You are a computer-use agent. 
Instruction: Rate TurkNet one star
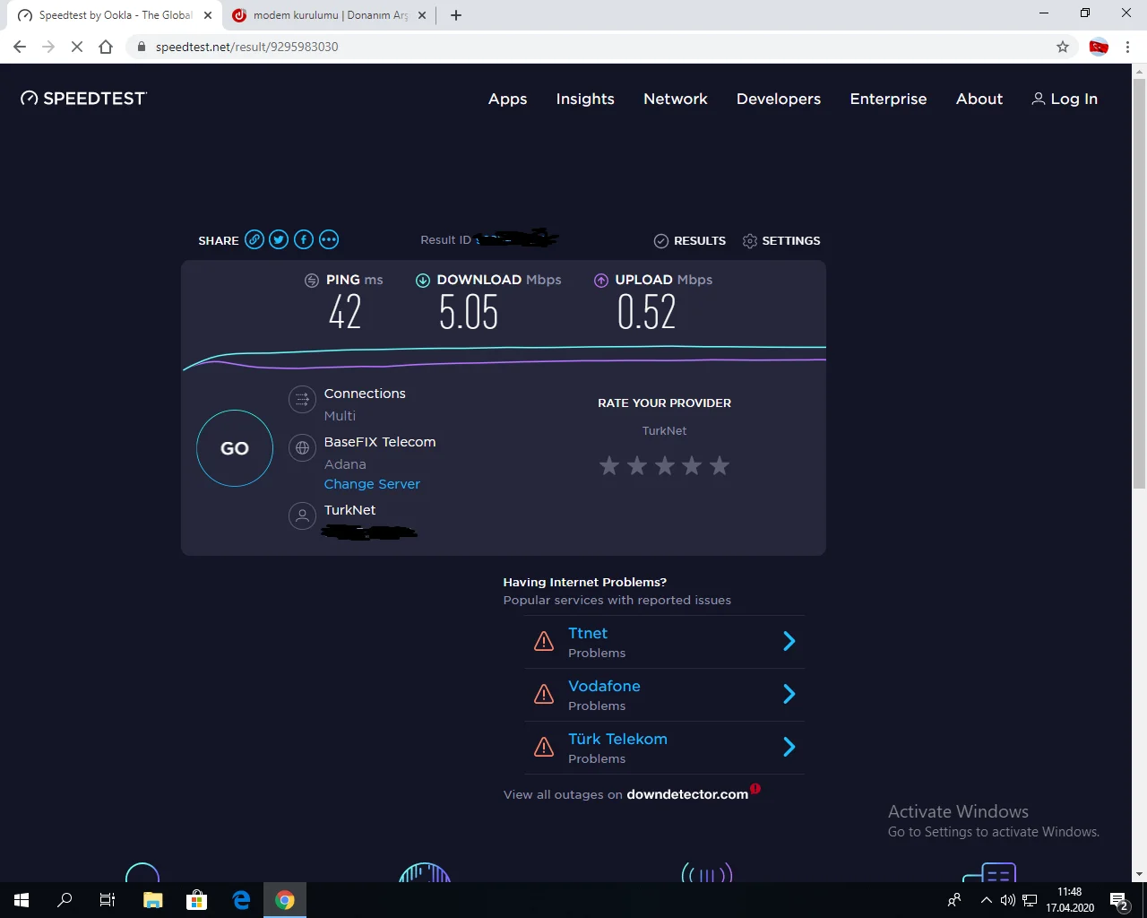click(609, 466)
